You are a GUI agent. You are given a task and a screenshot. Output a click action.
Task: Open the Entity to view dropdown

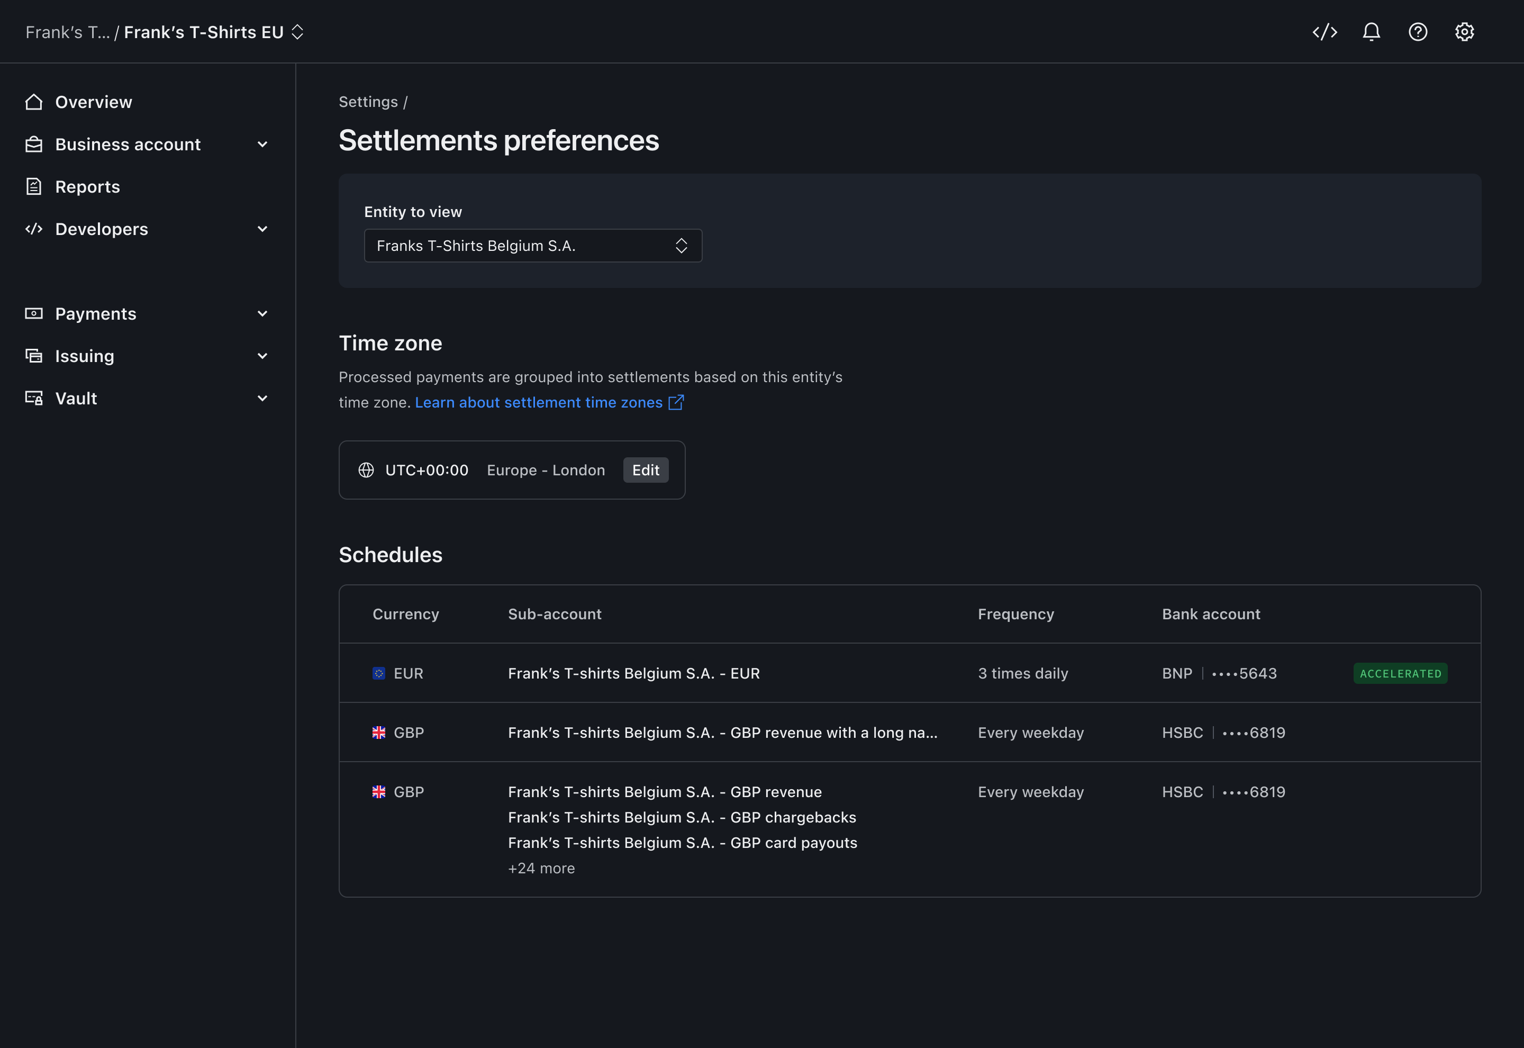(533, 246)
